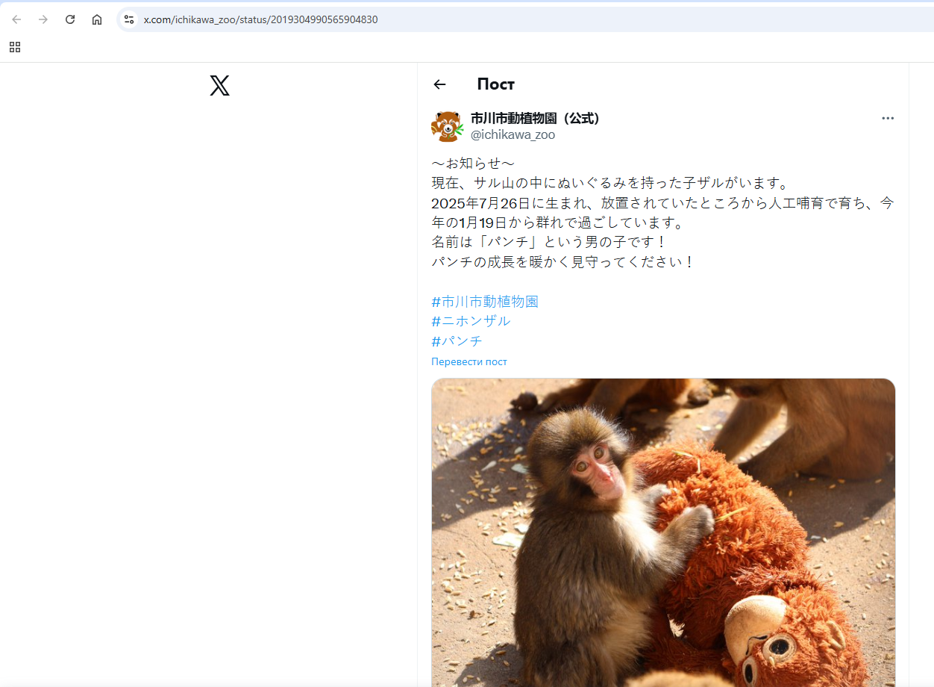Click the browser back arrow button
The image size is (934, 687).
click(x=16, y=19)
